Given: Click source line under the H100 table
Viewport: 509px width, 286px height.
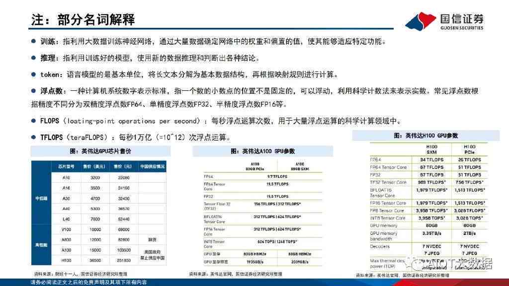Looking at the screenshot, I should click(403, 275).
